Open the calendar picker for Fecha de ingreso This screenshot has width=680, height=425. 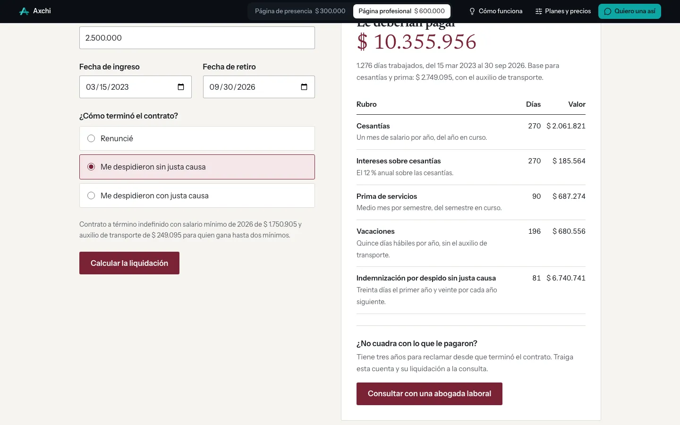coord(181,87)
